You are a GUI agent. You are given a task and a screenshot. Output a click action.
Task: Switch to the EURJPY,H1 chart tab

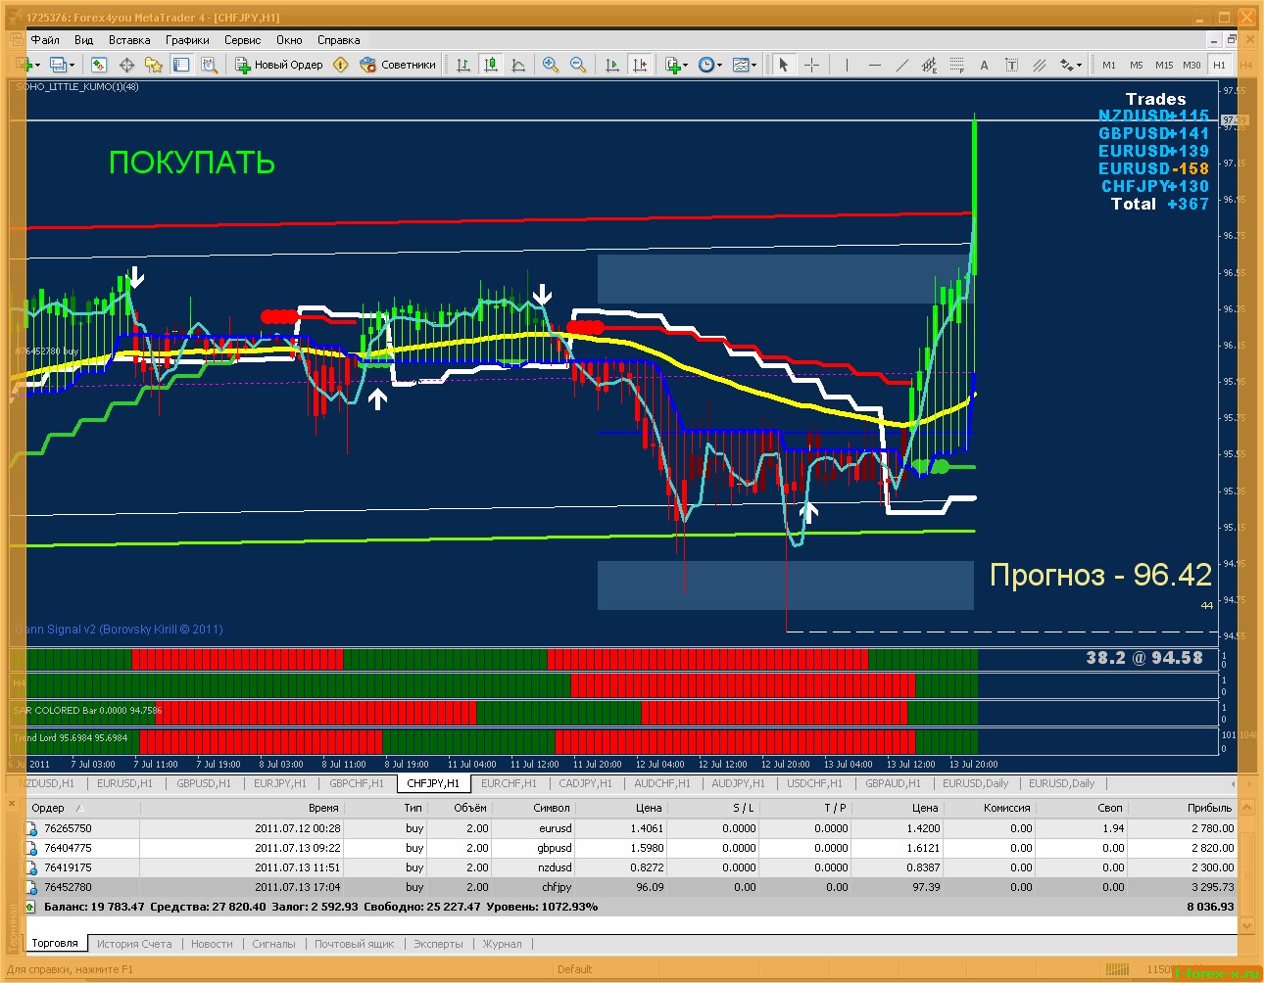279,783
